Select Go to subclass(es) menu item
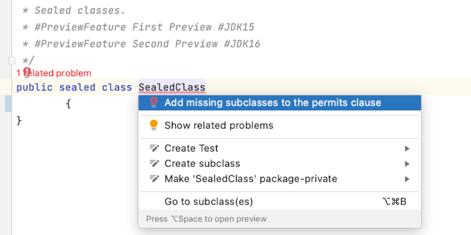Image resolution: width=471 pixels, height=235 pixels. [208, 202]
